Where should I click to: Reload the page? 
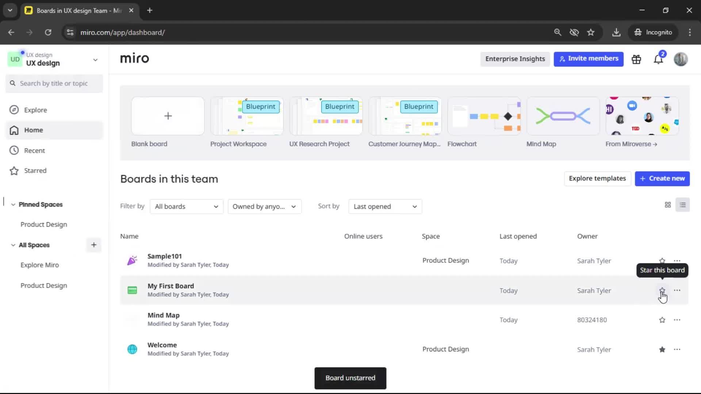[48, 32]
